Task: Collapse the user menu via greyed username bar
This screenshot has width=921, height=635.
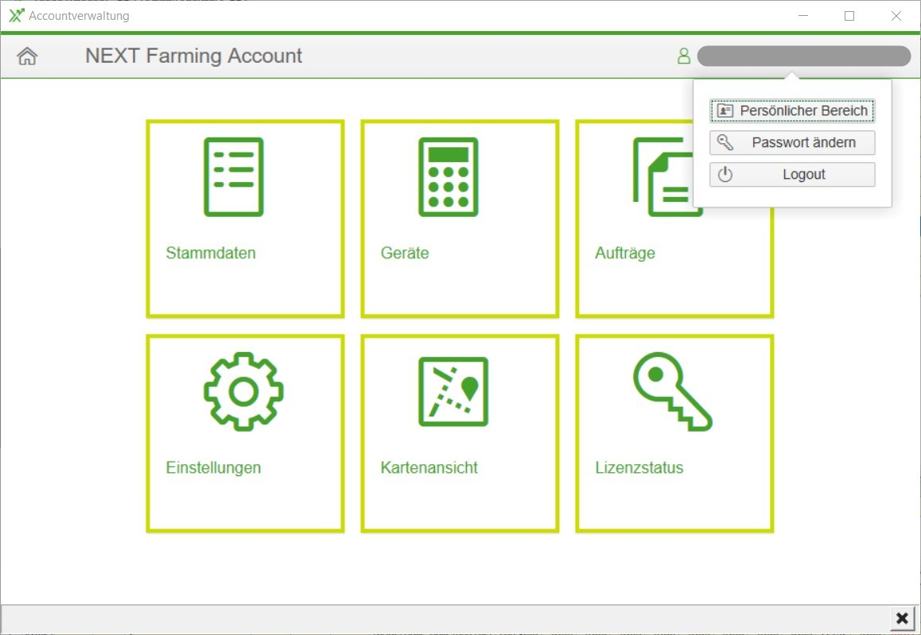Action: coord(803,56)
